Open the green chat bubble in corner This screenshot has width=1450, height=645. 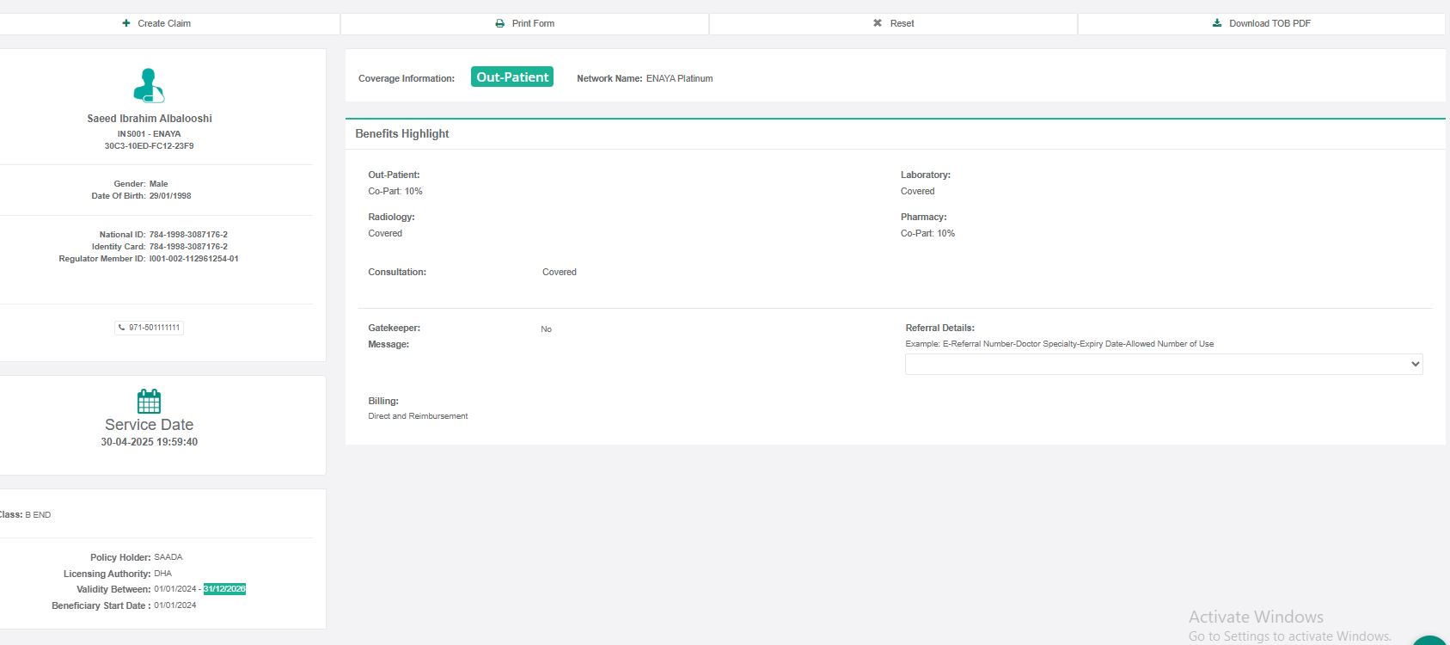pos(1431,640)
